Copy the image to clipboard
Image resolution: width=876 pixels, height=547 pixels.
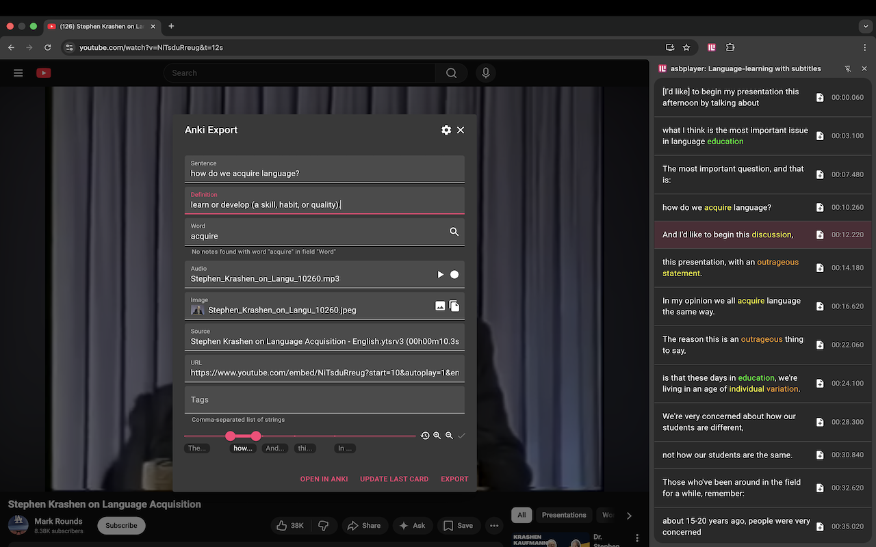coord(455,306)
